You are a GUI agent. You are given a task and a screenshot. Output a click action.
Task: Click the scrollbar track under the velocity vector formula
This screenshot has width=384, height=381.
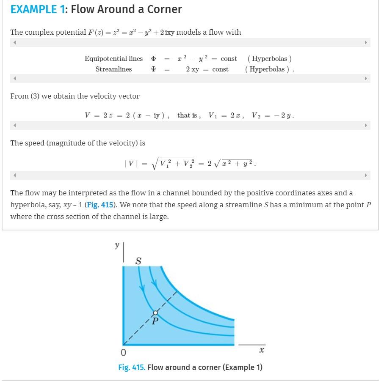click(191, 126)
